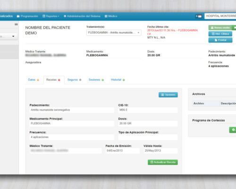Click the Válida Hasta date field

pos(160,151)
